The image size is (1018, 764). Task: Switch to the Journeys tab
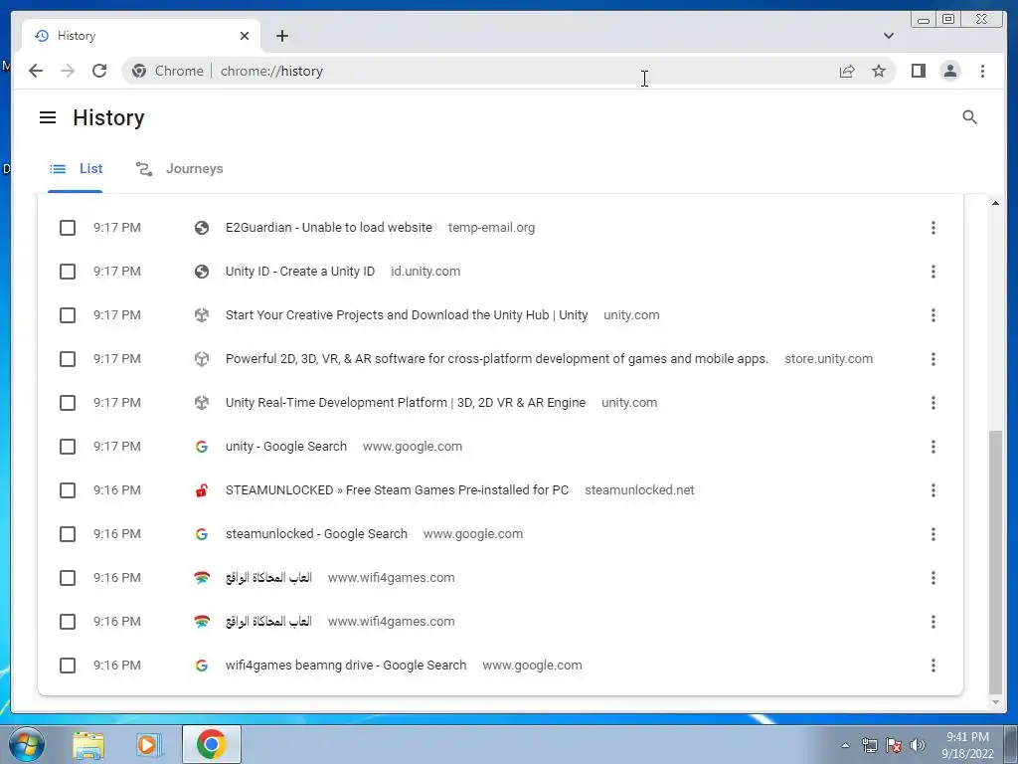pyautogui.click(x=179, y=169)
